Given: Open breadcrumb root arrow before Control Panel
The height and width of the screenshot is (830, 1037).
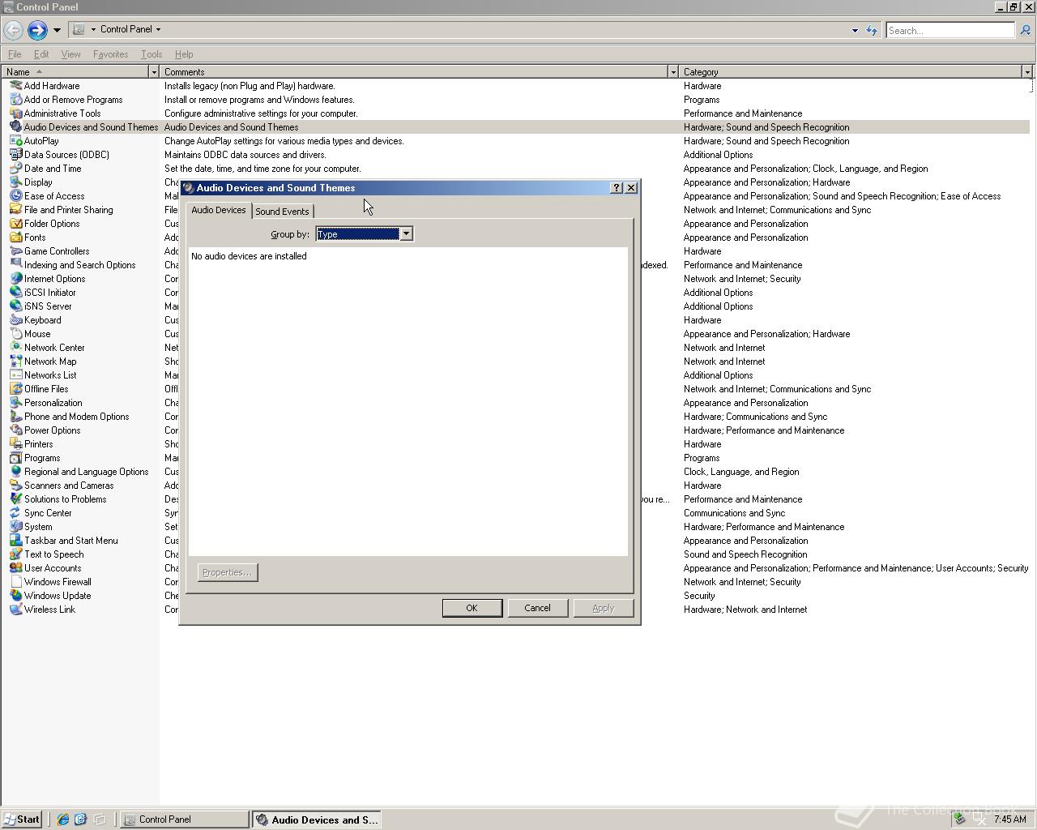Looking at the screenshot, I should coord(93,29).
